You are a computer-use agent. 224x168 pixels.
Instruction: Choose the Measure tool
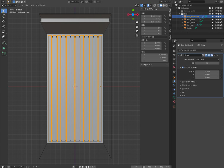point(4,48)
